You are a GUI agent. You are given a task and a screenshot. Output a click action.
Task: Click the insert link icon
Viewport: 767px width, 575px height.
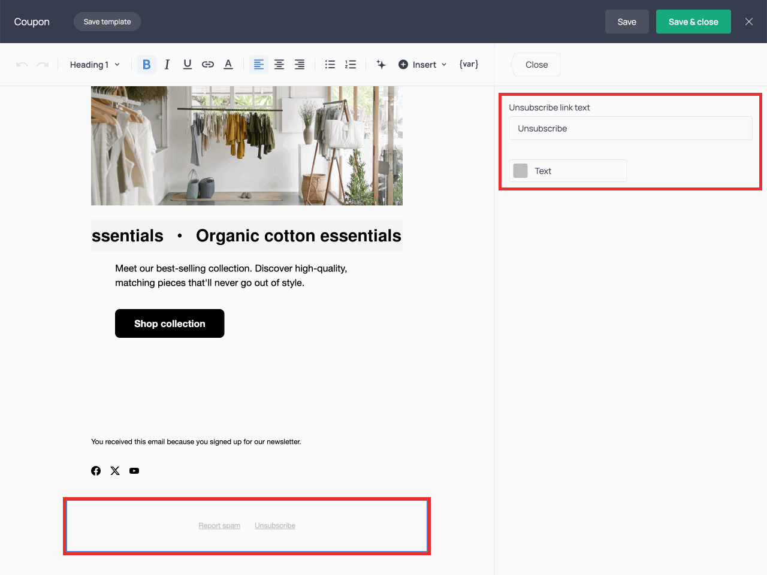click(x=208, y=65)
